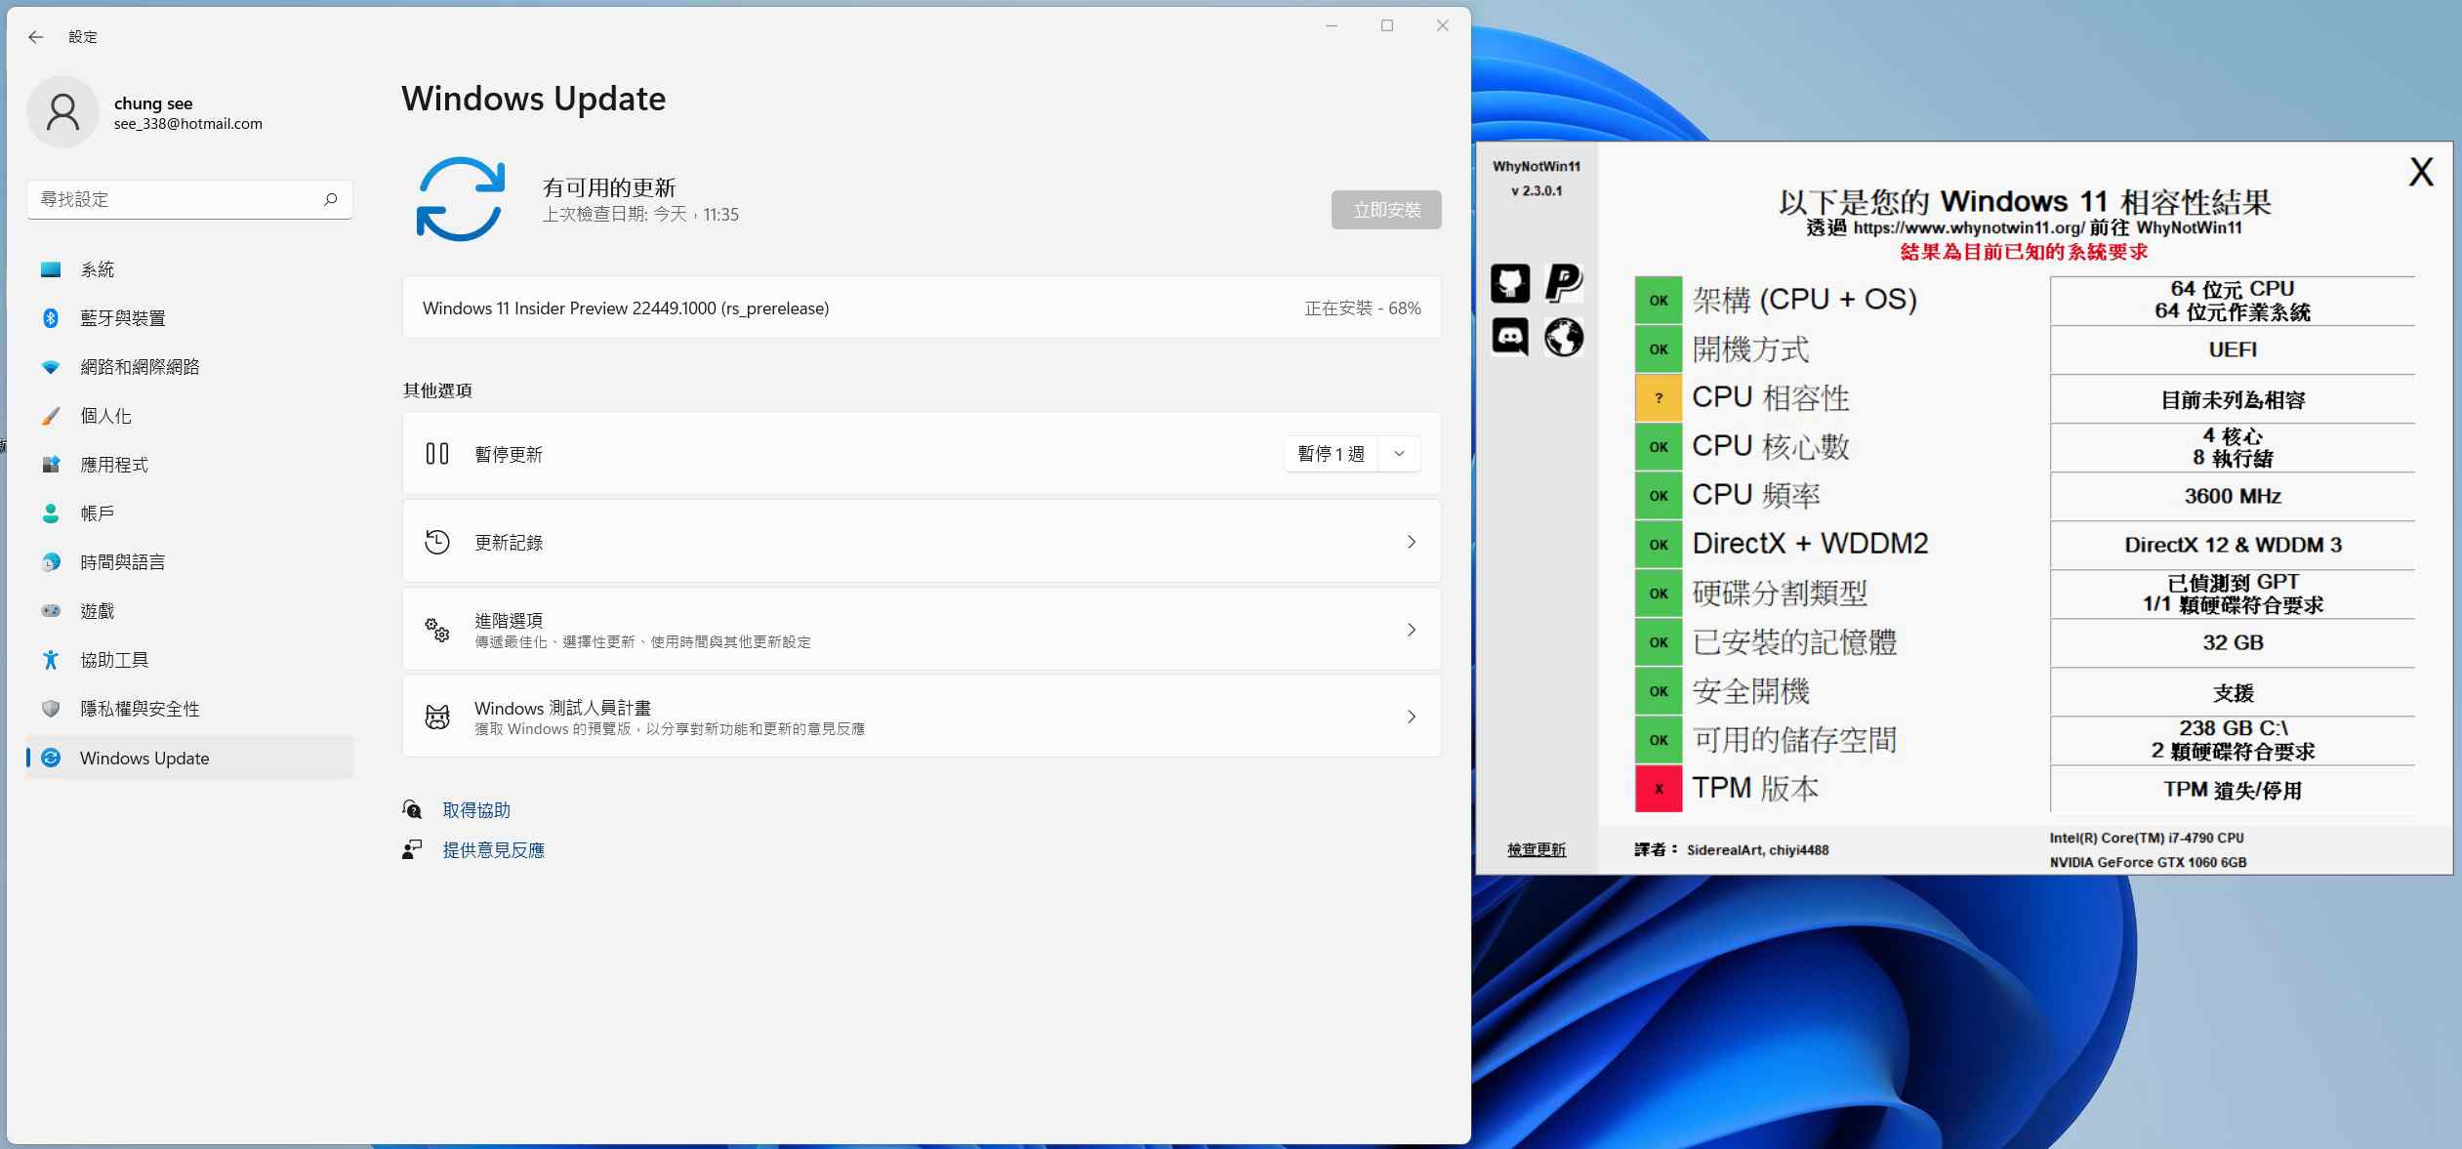Click 立即安裝 button
The width and height of the screenshot is (2462, 1149).
(1386, 210)
